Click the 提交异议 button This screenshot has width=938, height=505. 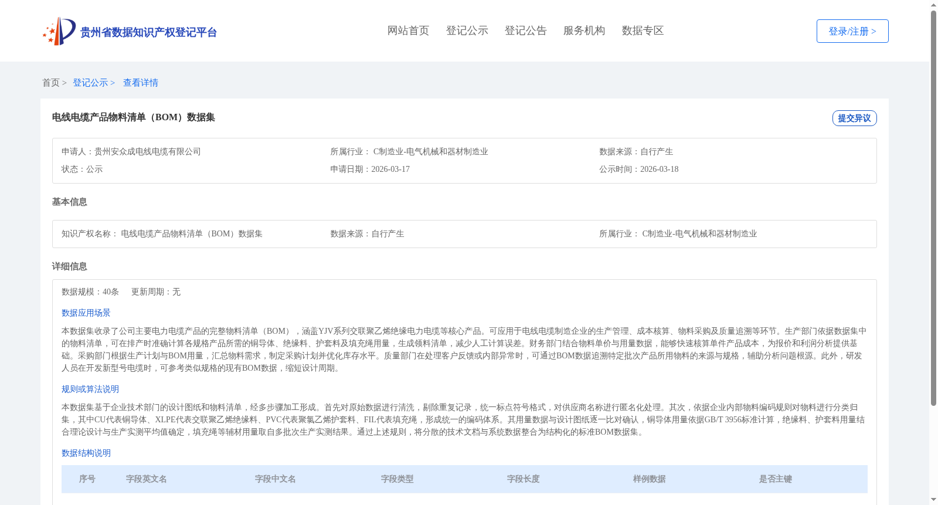(854, 118)
